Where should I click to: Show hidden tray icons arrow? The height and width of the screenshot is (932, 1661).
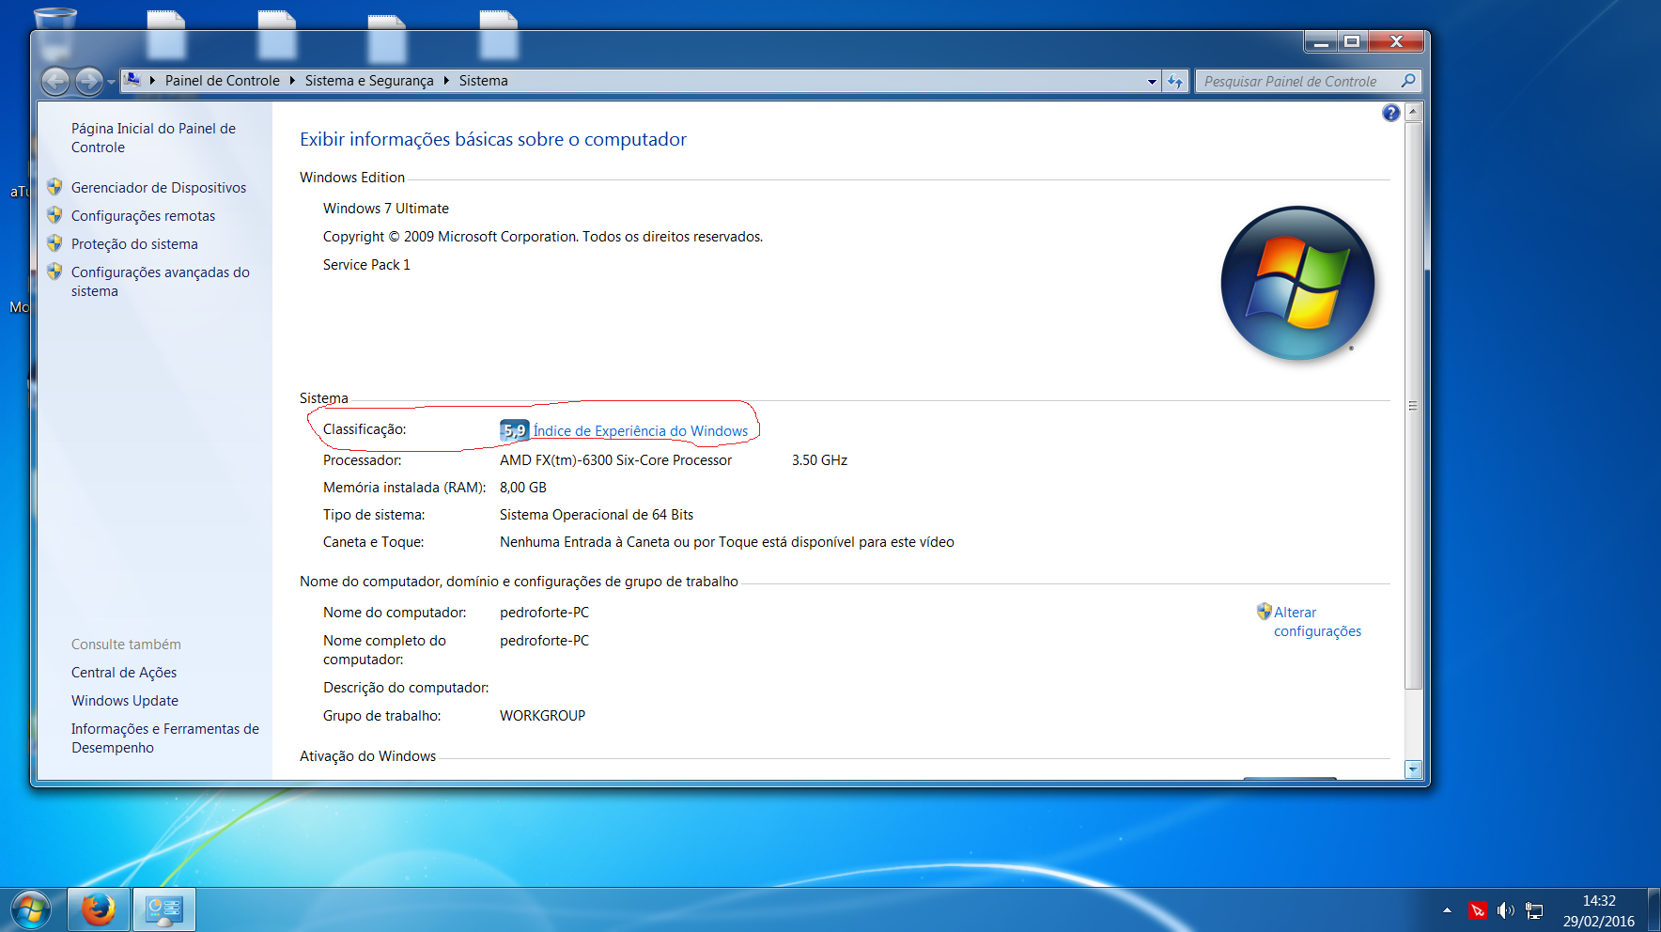pyautogui.click(x=1447, y=909)
